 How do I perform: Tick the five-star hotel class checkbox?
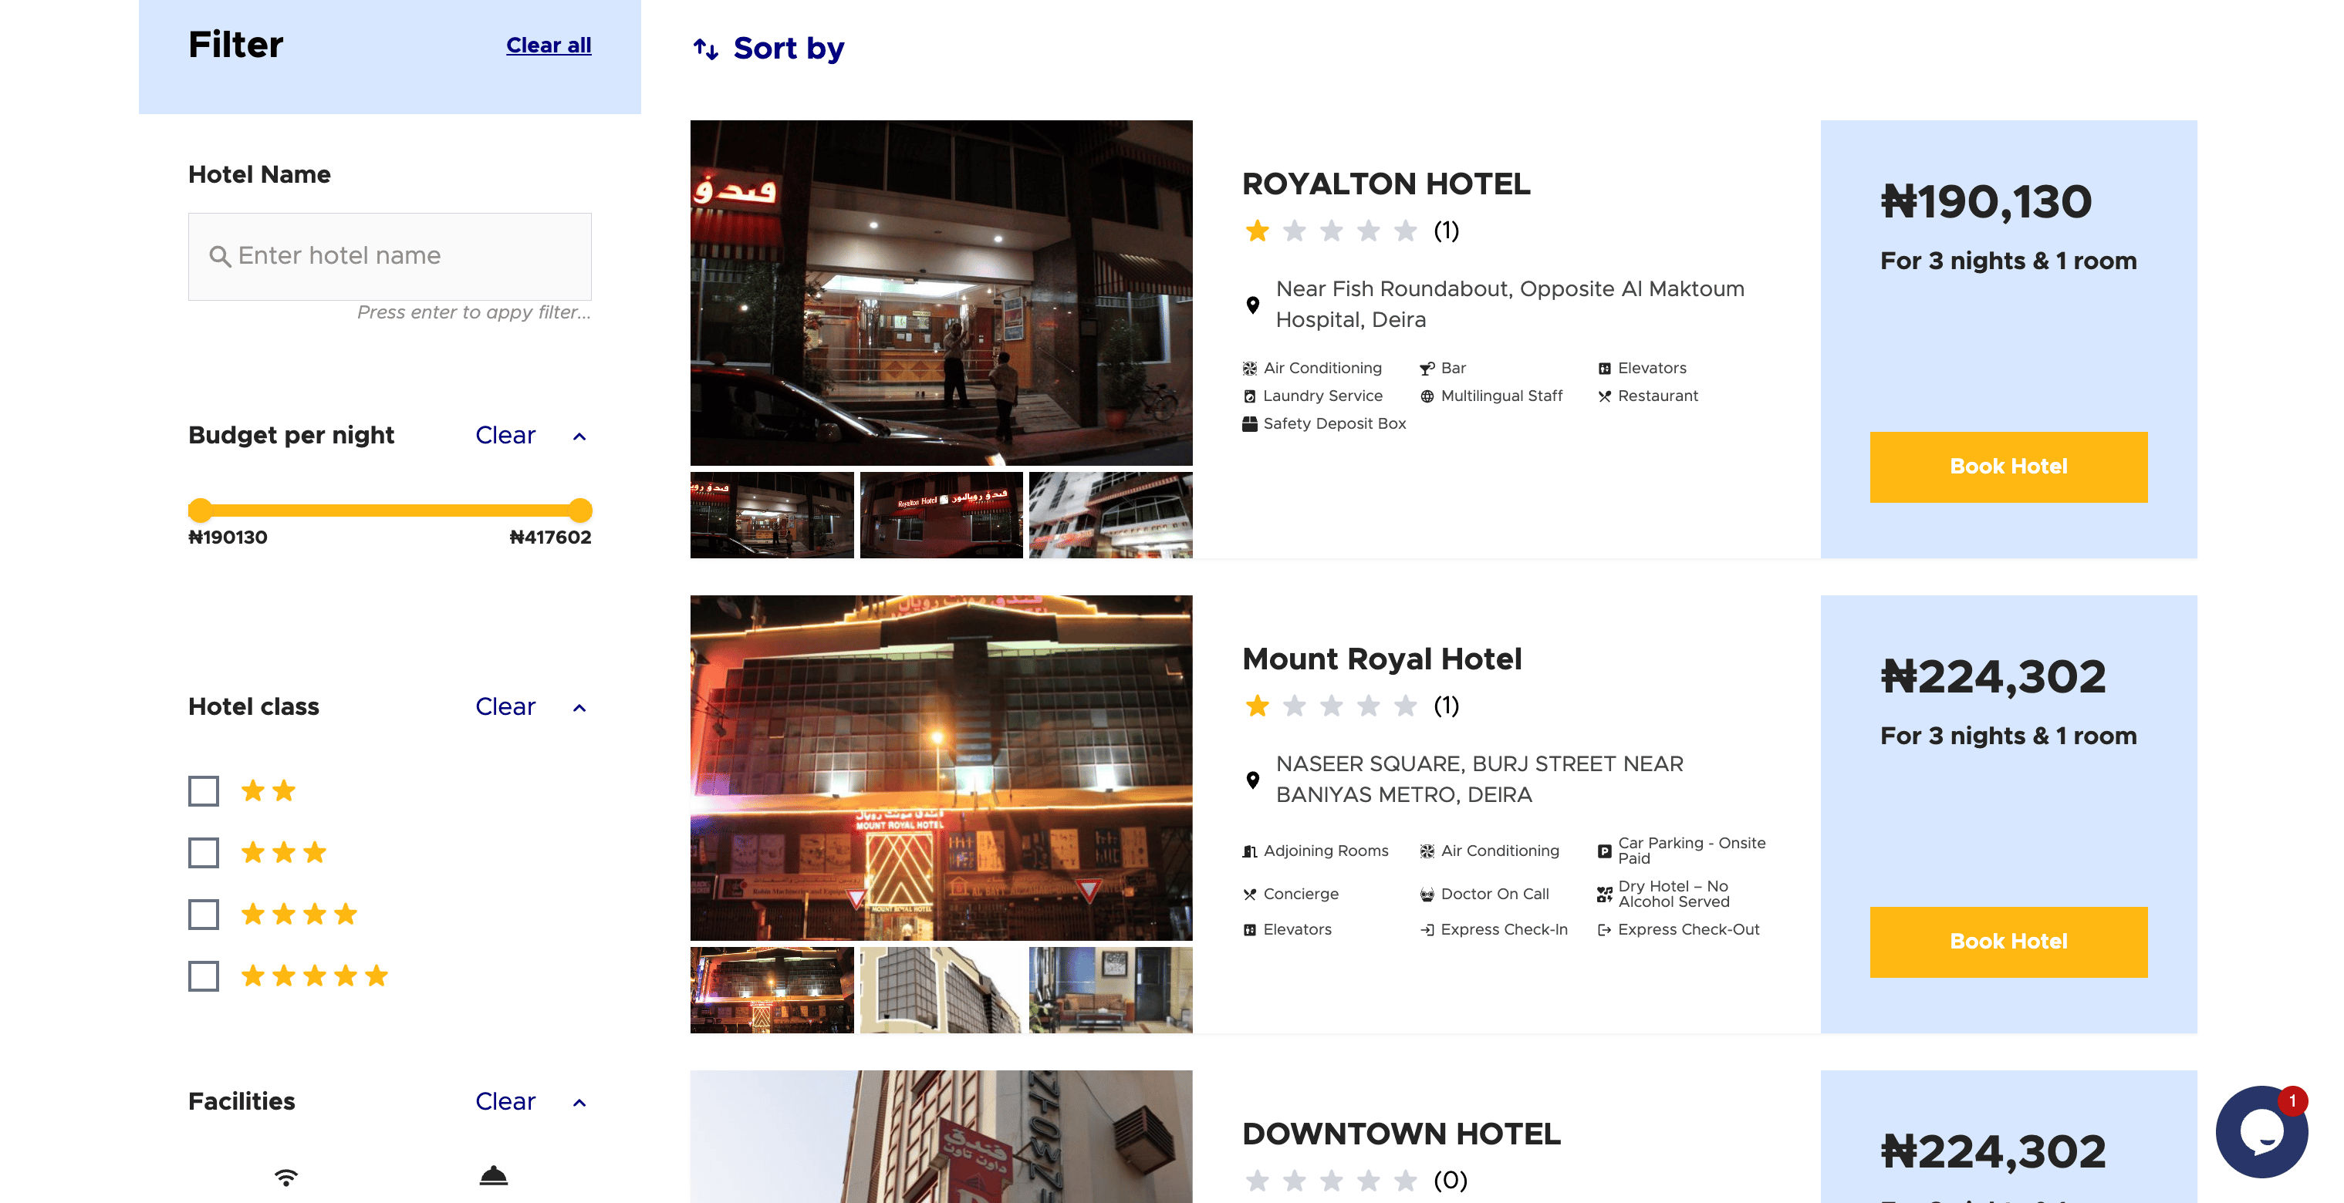(204, 976)
